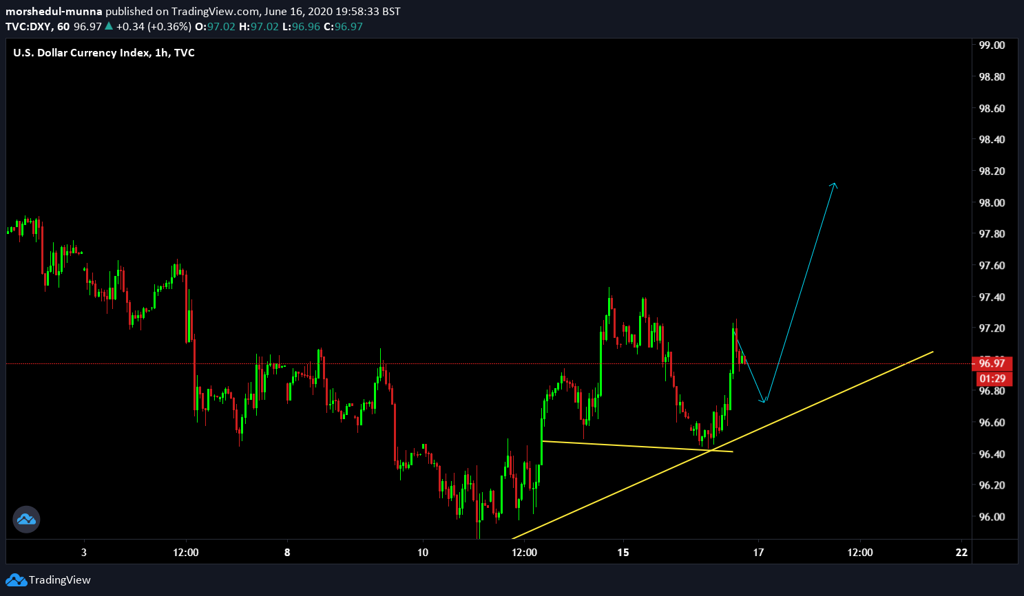
Task: Click the date label 10 on time axis
Action: coord(422,553)
